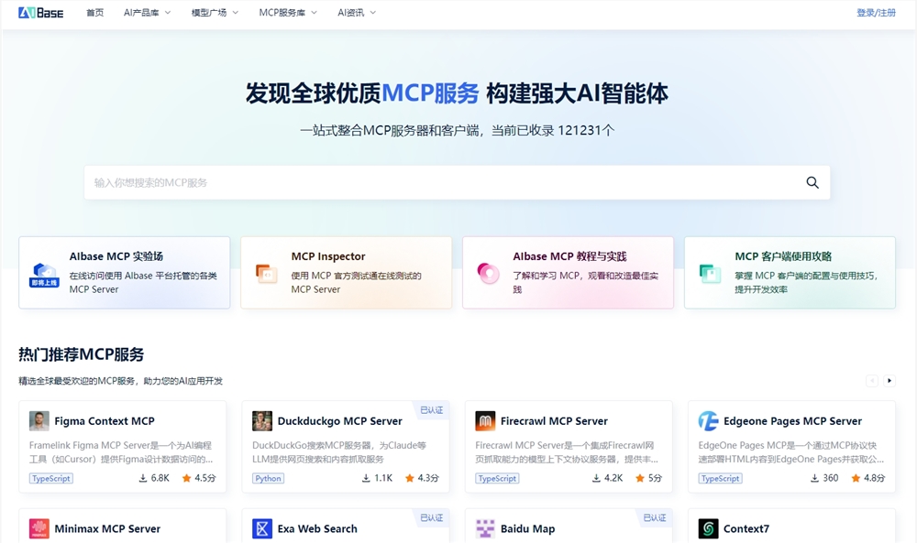The height and width of the screenshot is (543, 917).
Task: Expand the MCP服务库 dropdown
Action: 283,12
